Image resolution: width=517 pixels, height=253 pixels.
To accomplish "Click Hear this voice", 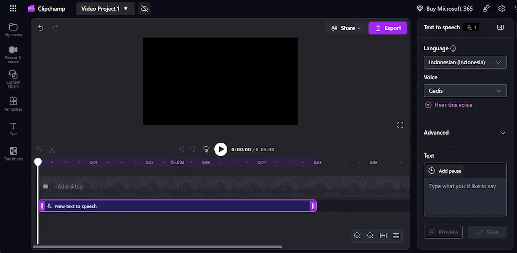I will [449, 105].
